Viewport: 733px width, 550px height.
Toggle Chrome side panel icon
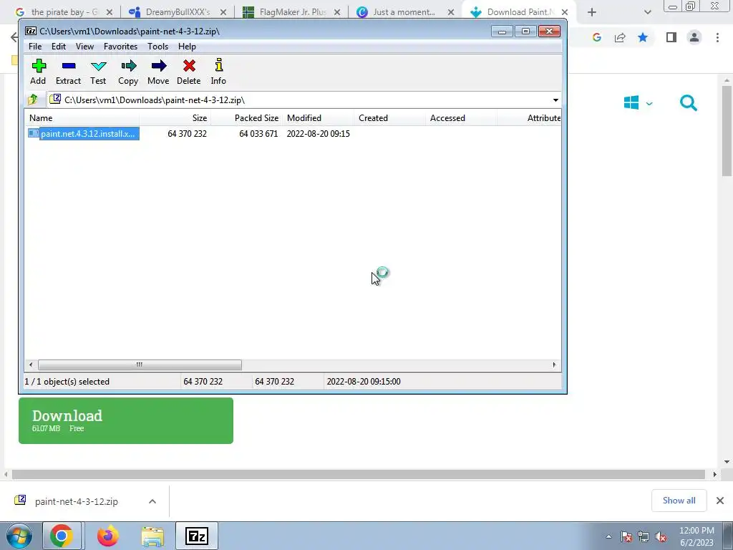pos(671,37)
